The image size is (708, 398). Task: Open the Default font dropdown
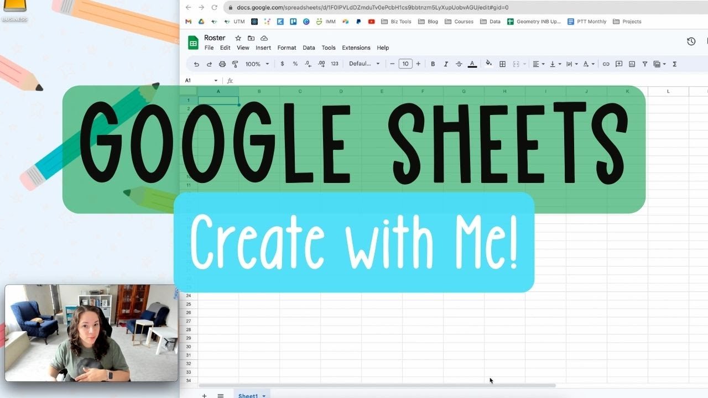click(x=365, y=64)
